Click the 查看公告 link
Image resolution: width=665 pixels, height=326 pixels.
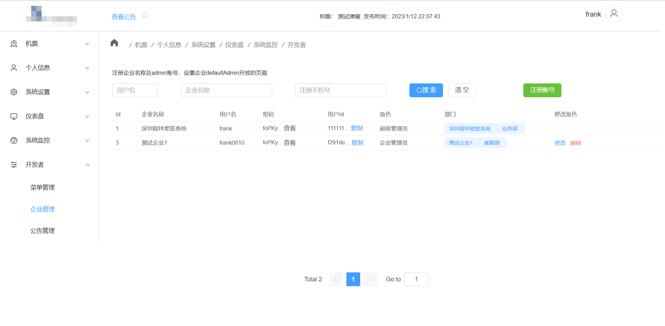[x=124, y=17]
